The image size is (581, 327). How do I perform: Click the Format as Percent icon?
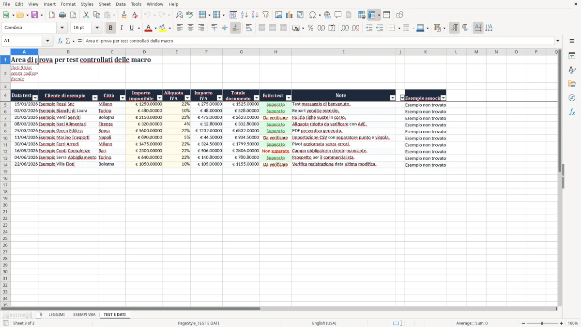[x=311, y=28]
